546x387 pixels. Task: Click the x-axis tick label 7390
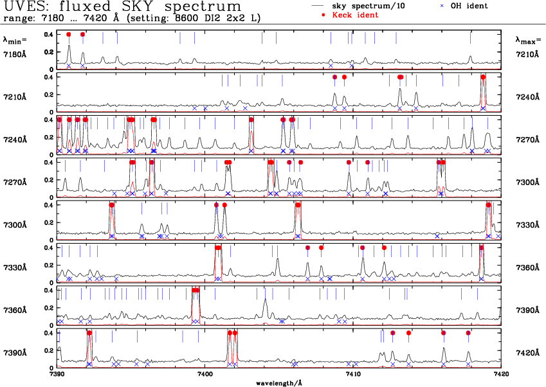click(57, 374)
